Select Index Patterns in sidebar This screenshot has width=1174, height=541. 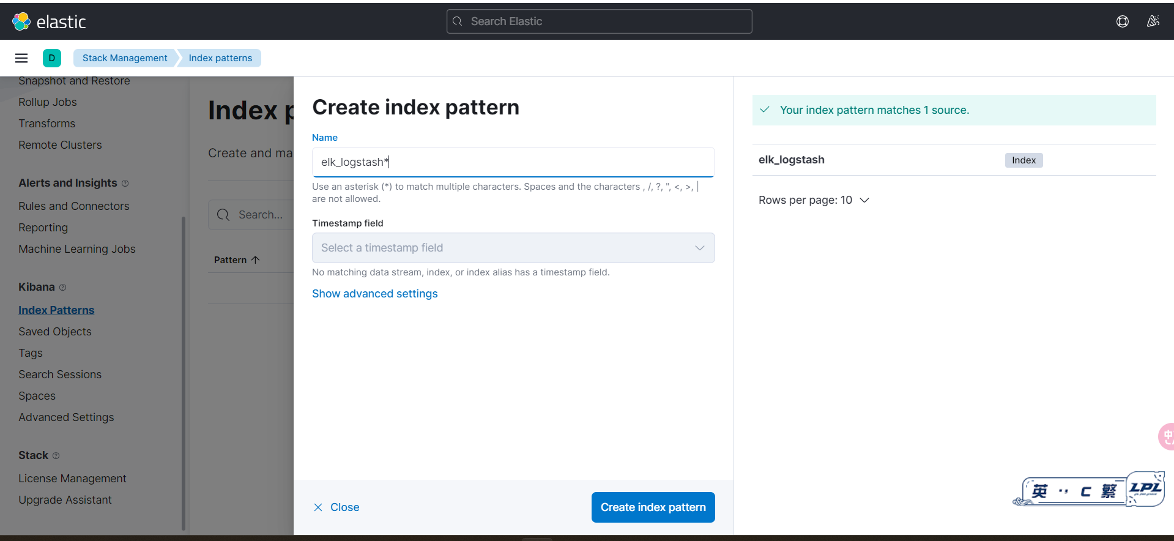pos(56,310)
